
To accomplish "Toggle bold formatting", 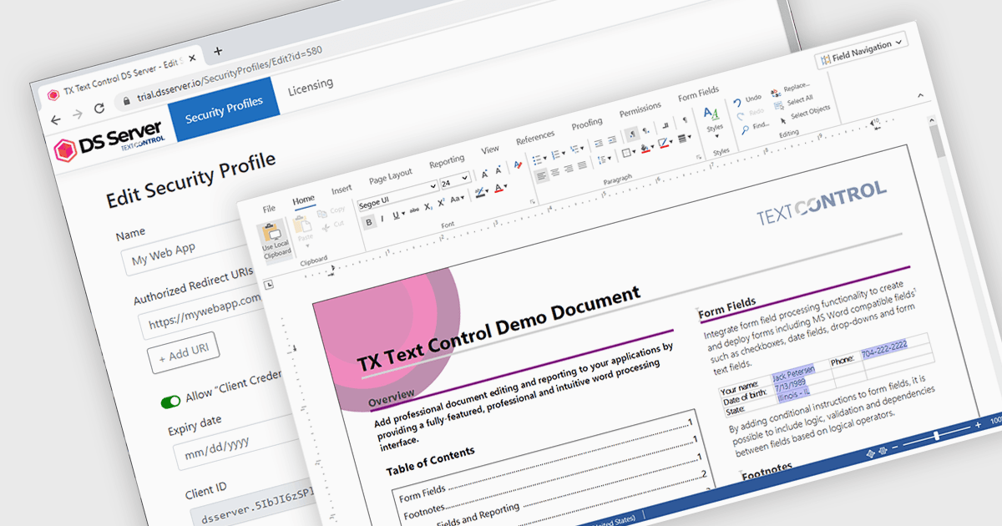I will [x=369, y=222].
